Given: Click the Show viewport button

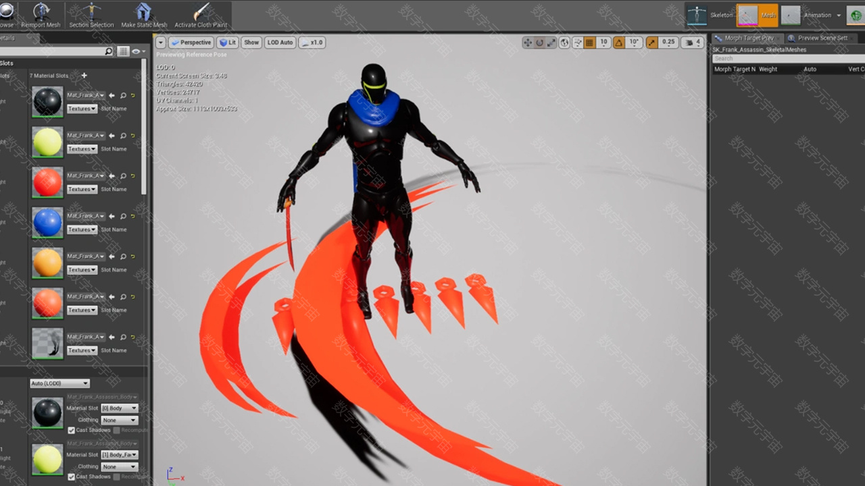Looking at the screenshot, I should pyautogui.click(x=251, y=43).
